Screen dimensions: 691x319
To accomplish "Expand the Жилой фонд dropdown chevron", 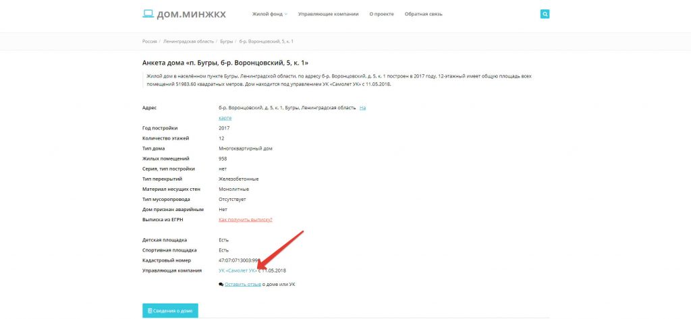I will click(x=286, y=14).
